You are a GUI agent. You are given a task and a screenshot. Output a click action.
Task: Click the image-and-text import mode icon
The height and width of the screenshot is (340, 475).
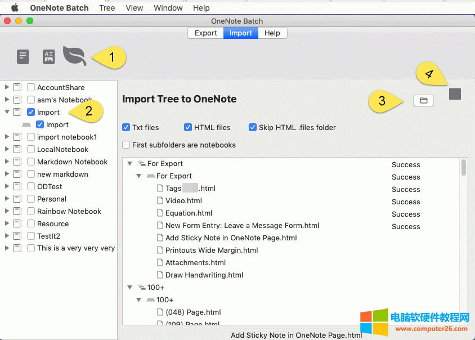[48, 56]
